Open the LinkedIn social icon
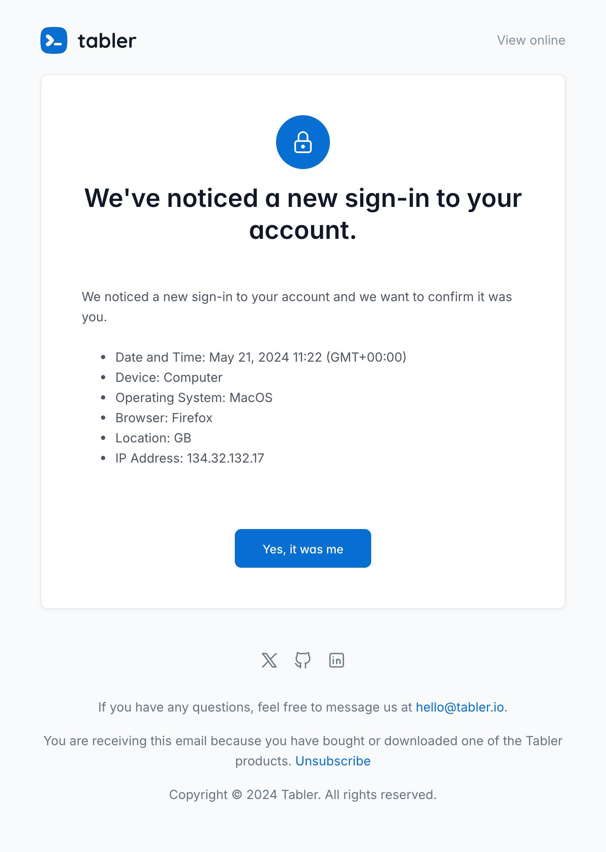Screen dimensions: 606x852 click(337, 660)
